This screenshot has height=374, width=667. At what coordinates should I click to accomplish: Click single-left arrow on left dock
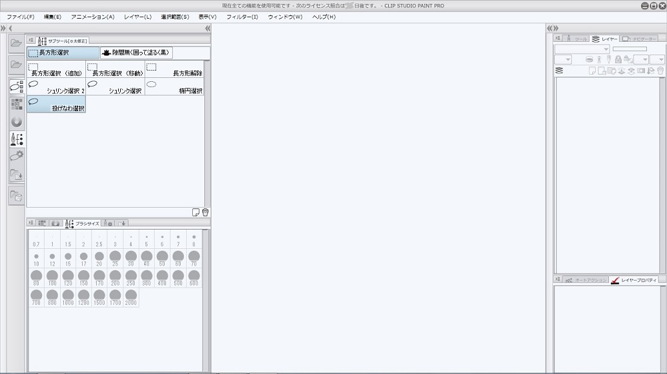10,29
